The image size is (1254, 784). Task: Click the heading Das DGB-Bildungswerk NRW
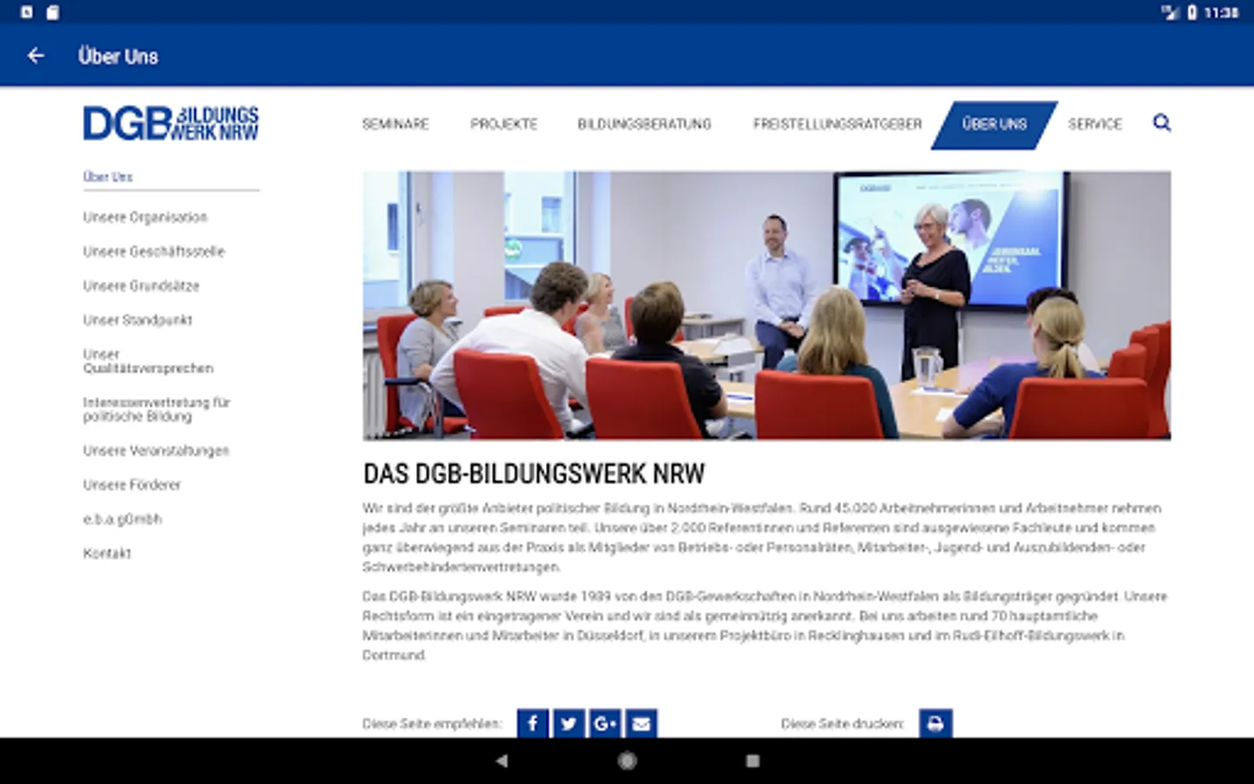tap(534, 474)
